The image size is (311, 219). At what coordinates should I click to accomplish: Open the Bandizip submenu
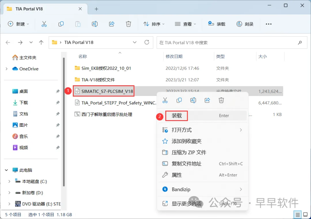(202, 189)
